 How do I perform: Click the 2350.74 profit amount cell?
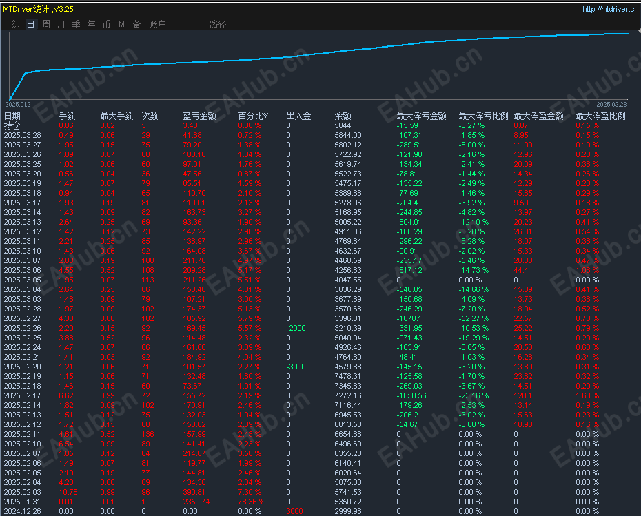[196, 502]
